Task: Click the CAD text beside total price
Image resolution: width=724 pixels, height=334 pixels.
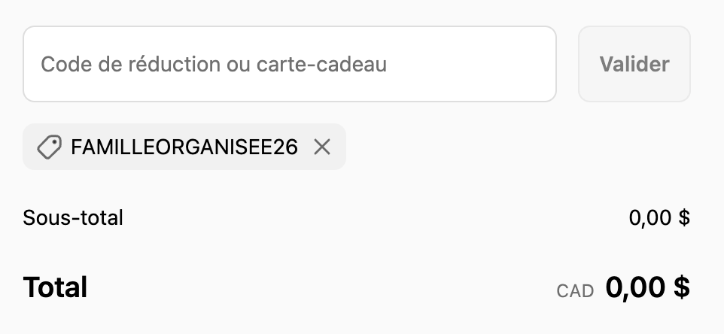Action: click(x=575, y=290)
